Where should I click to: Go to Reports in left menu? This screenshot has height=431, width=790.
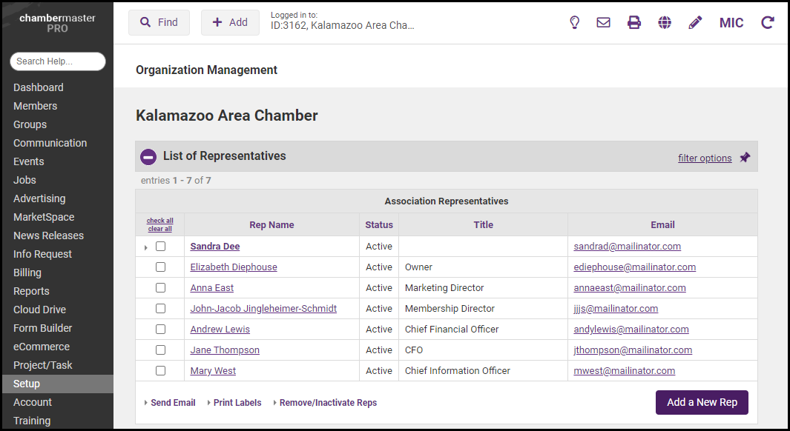tap(31, 291)
